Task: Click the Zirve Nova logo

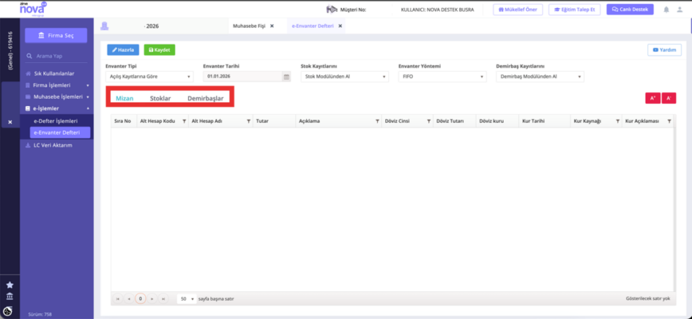Action: [x=32, y=7]
